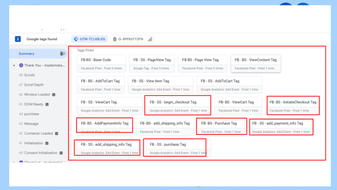
Task: Click the API icon next to Initialization
Action: click(x=47, y=143)
